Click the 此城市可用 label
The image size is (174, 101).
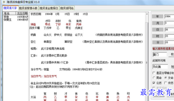pyautogui.click(x=159, y=61)
